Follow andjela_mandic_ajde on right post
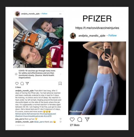 112,35
